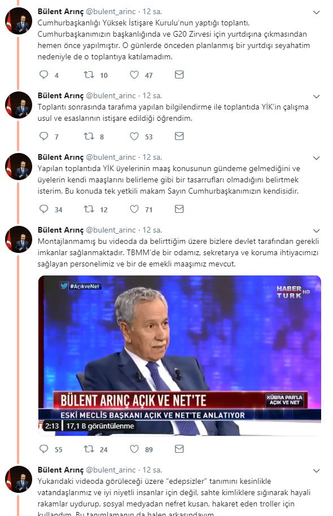Viewport: 333px width, 516px height.
Task: Retweet the YİK maaş tweet with 12 retweets
Action: pyautogui.click(x=89, y=209)
